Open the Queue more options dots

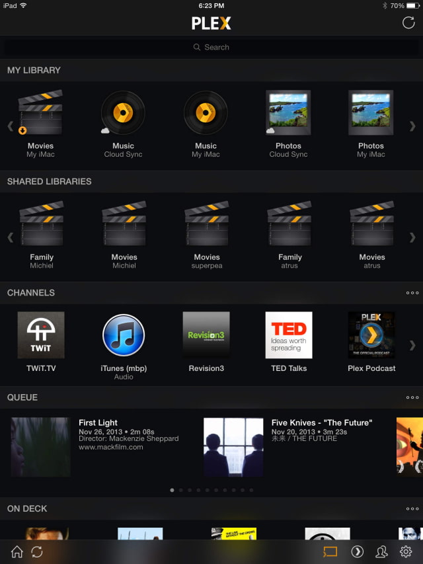tap(412, 397)
